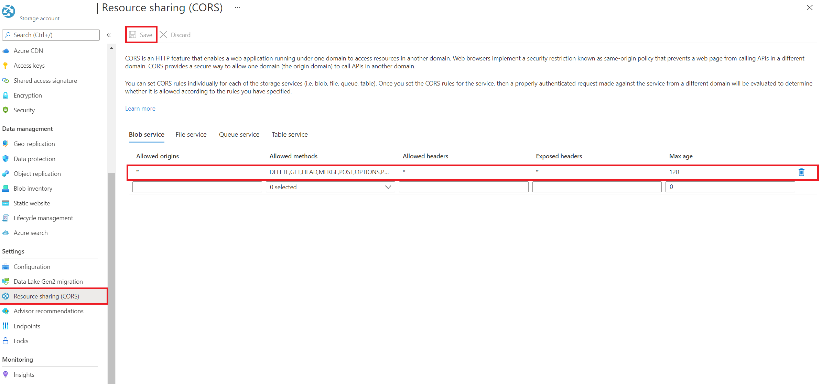Collapse the sidebar with double chevron
This screenshot has height=384, width=822.
109,35
